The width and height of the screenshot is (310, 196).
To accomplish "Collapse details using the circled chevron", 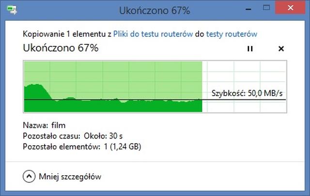I will click(30, 176).
